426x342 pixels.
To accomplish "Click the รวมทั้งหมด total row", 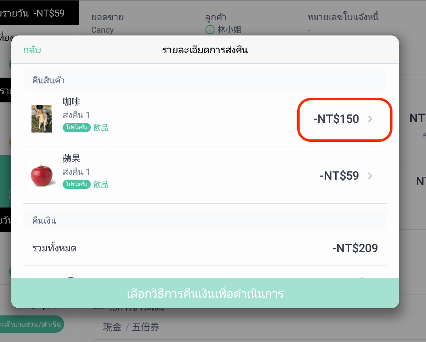I will point(205,248).
